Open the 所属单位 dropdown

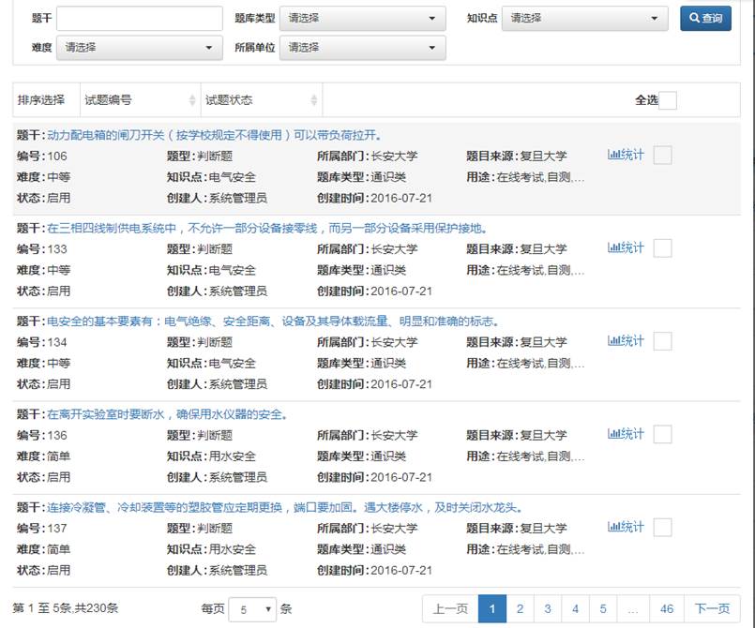point(363,48)
